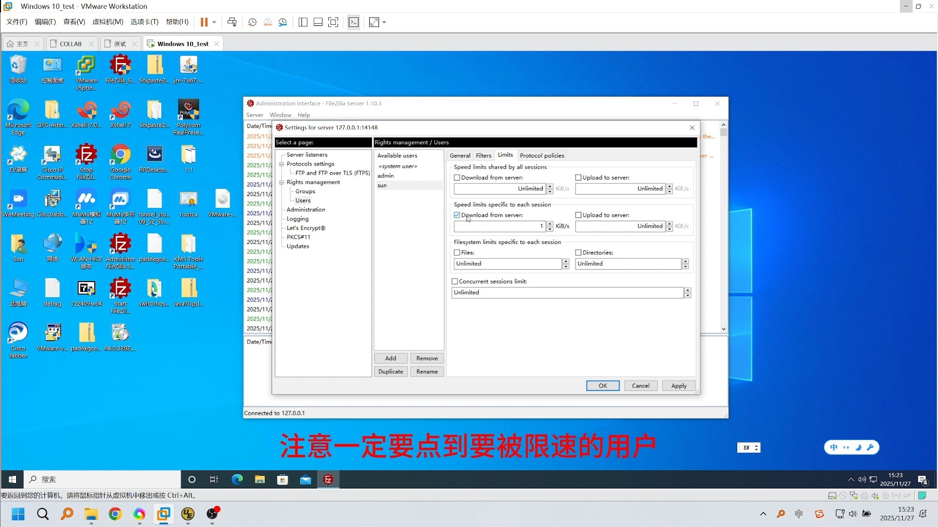Click the host Windows Start button
This screenshot has height=527, width=938.
[18, 514]
